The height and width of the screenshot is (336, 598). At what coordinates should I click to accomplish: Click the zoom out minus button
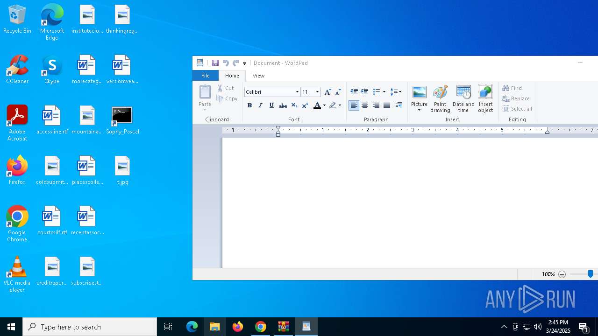coord(562,274)
